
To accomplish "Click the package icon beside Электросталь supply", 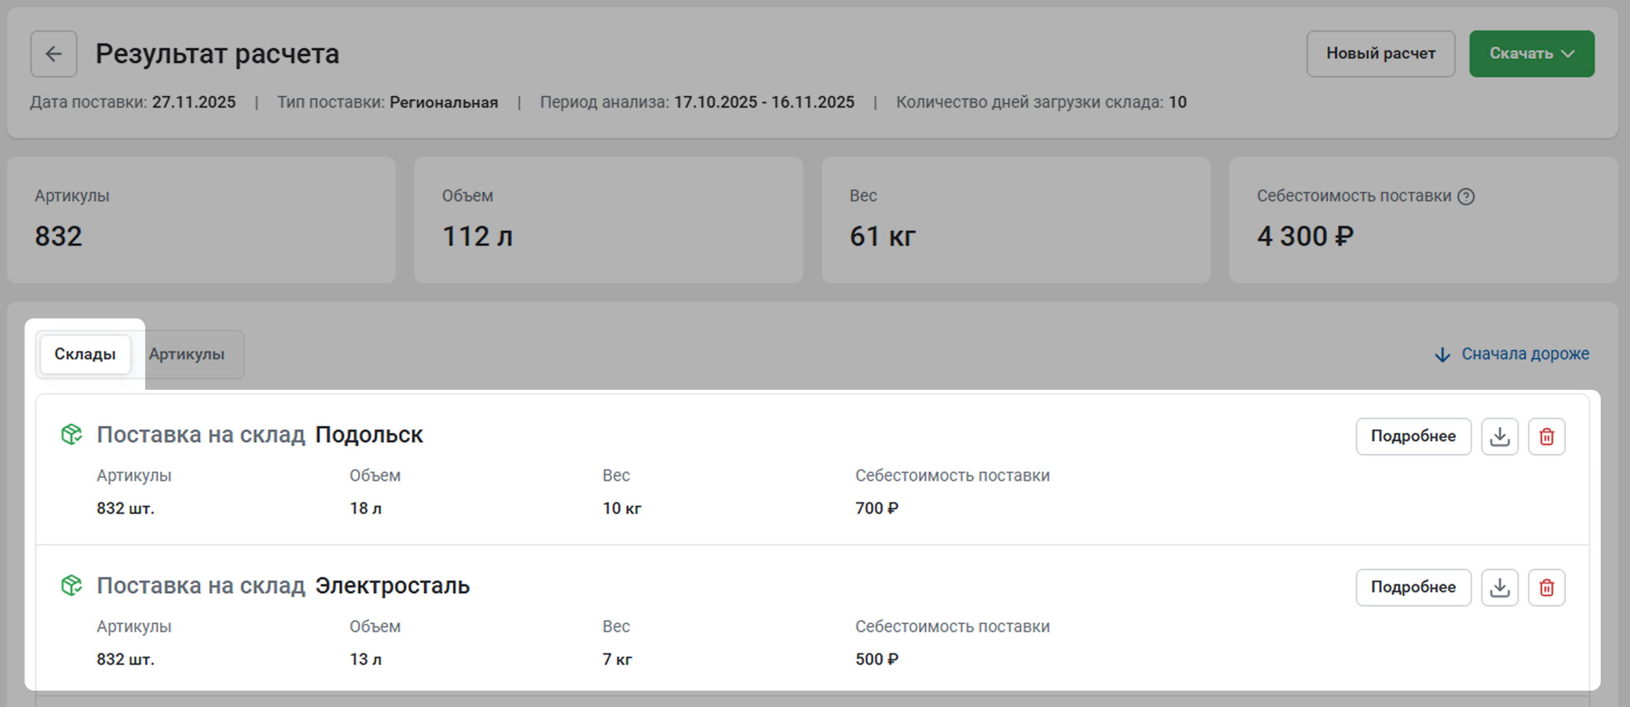I will 71,586.
